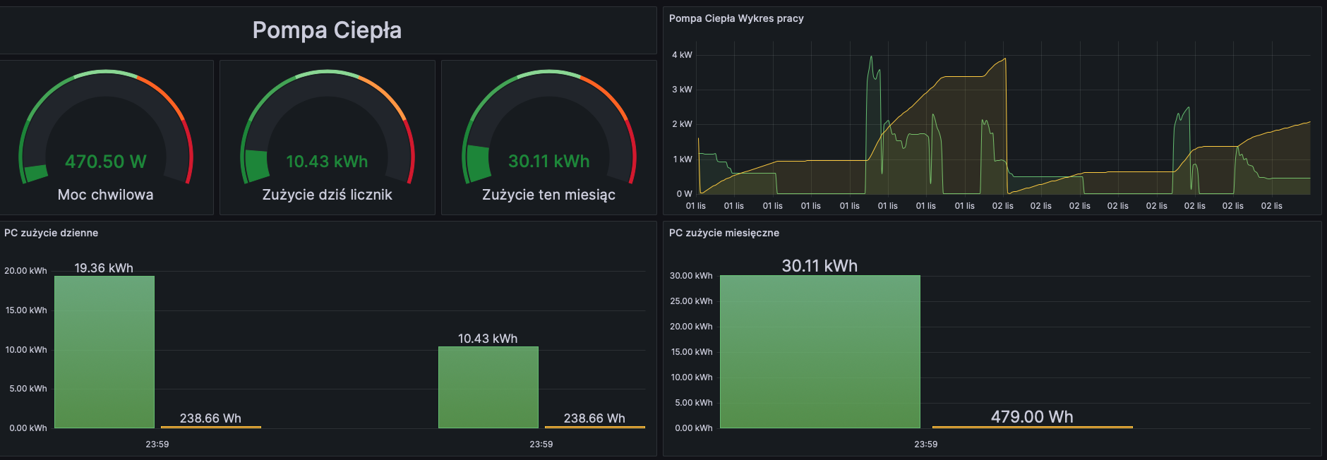Click the 20.00 kWh axis label in daily chart
This screenshot has width=1327, height=460.
[25, 271]
